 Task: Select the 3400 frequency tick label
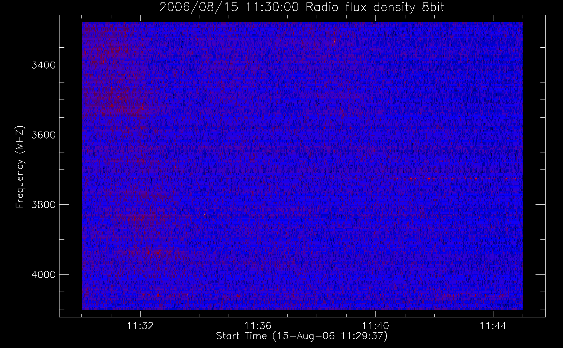(43, 65)
